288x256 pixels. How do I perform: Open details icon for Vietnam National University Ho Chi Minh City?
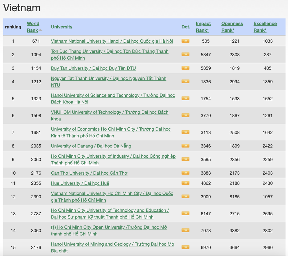pos(185,196)
